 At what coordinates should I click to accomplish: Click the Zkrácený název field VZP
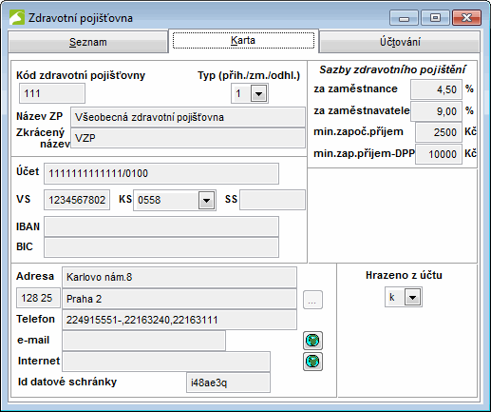188,138
